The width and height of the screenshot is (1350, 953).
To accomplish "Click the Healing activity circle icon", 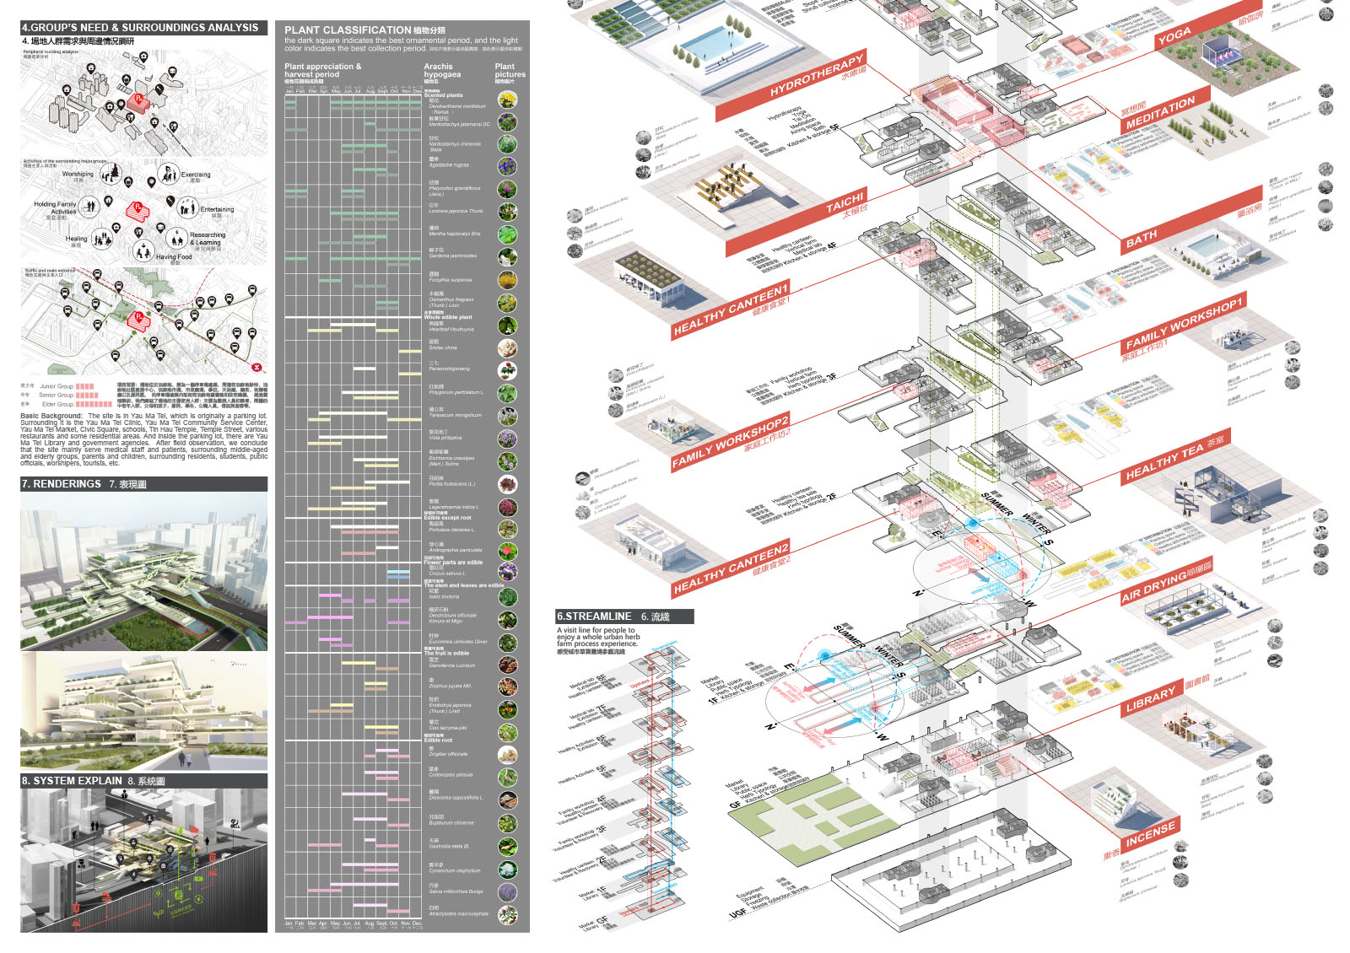I will coord(101,240).
